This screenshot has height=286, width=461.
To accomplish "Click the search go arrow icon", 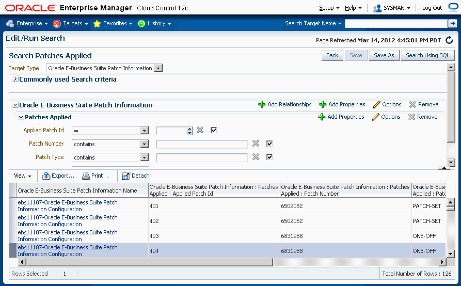I will click(452, 24).
